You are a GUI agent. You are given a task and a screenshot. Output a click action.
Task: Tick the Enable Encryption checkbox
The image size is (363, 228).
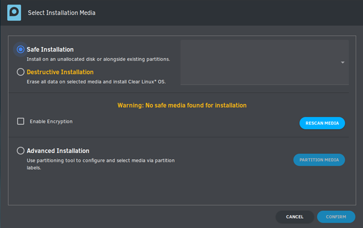pyautogui.click(x=20, y=121)
